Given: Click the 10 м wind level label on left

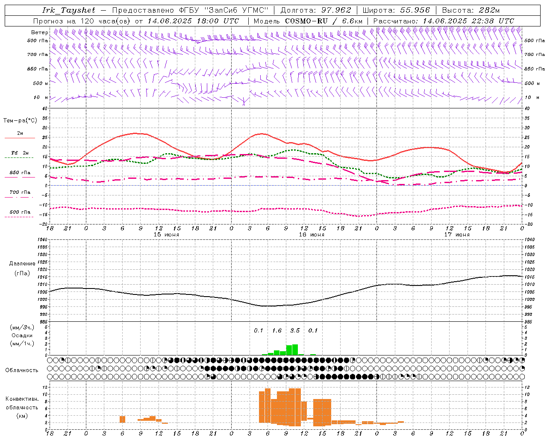Looking at the screenshot, I should [x=41, y=98].
